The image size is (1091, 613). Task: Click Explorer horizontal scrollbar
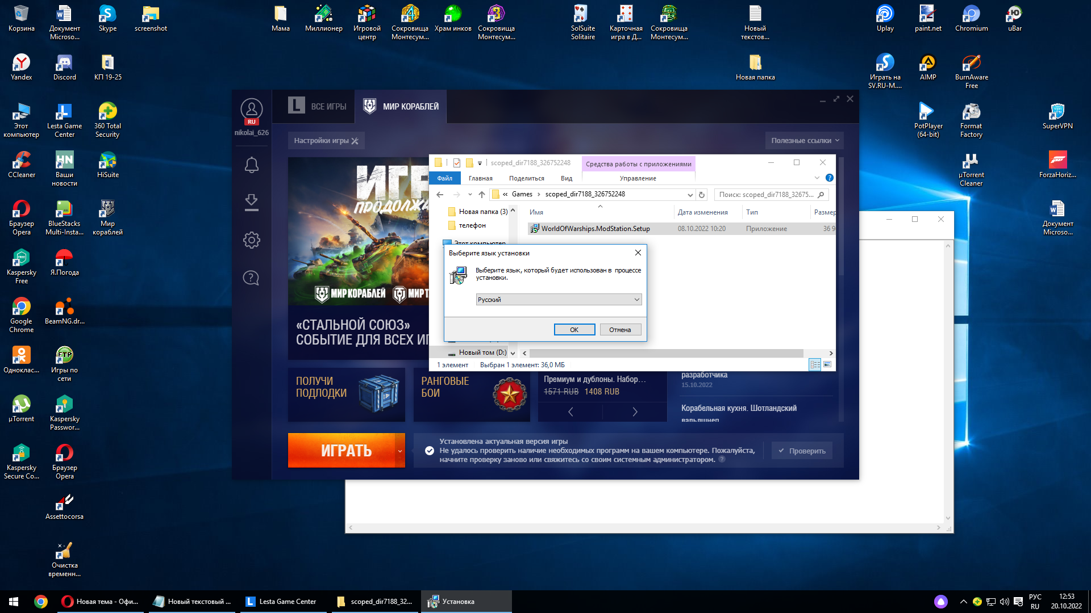click(666, 353)
